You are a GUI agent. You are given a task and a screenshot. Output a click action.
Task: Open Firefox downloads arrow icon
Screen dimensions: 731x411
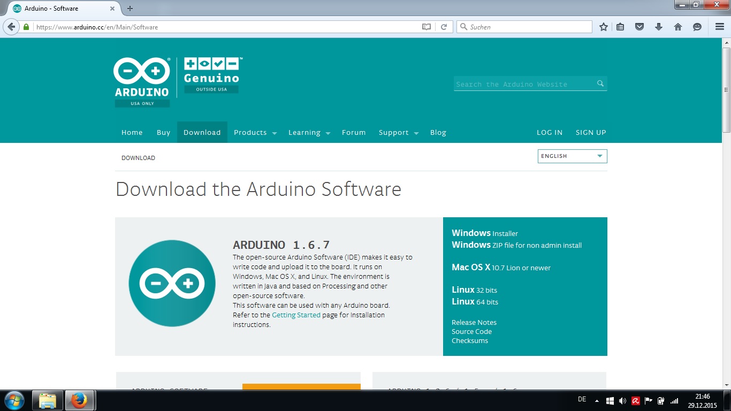point(659,27)
